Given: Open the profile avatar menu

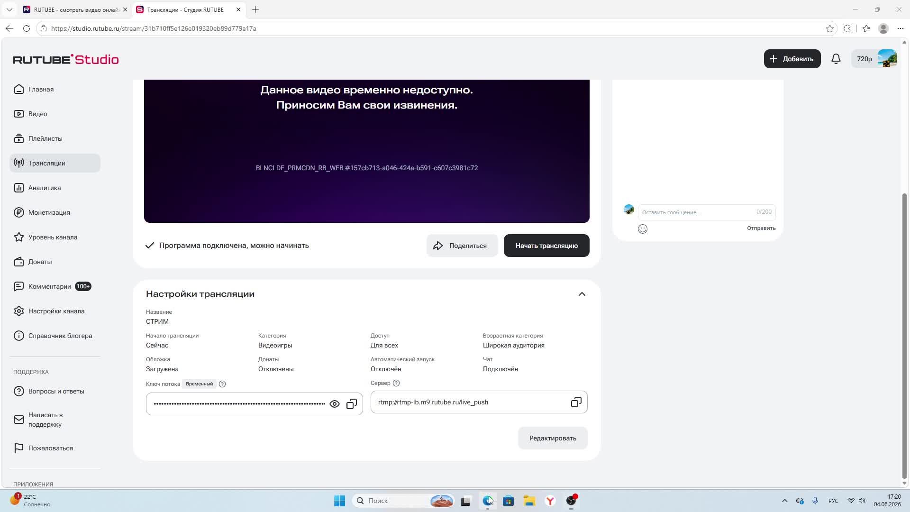Looking at the screenshot, I should (887, 59).
